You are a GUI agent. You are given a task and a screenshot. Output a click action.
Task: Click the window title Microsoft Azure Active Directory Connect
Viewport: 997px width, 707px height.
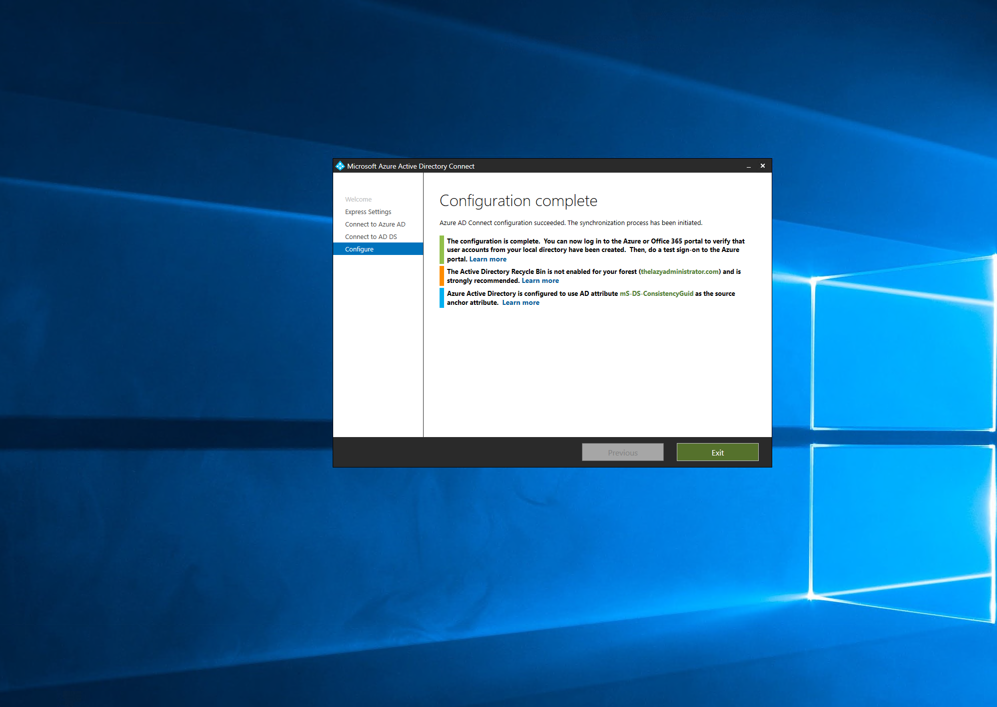pos(411,166)
